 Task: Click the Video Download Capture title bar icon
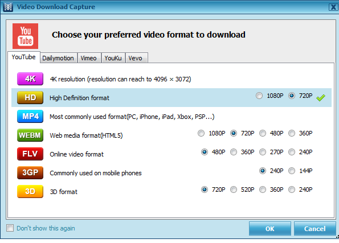click(x=8, y=7)
